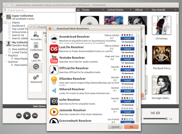
Task: Toggle repeat playback mode
Action: [158, 113]
